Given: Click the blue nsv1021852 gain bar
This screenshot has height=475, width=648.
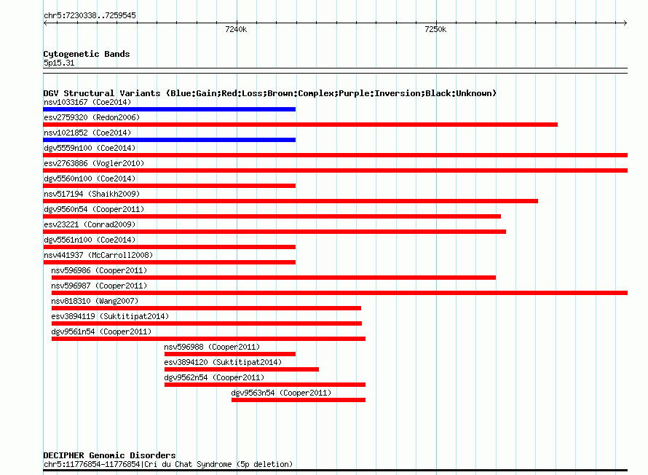Looking at the screenshot, I should 170,140.
